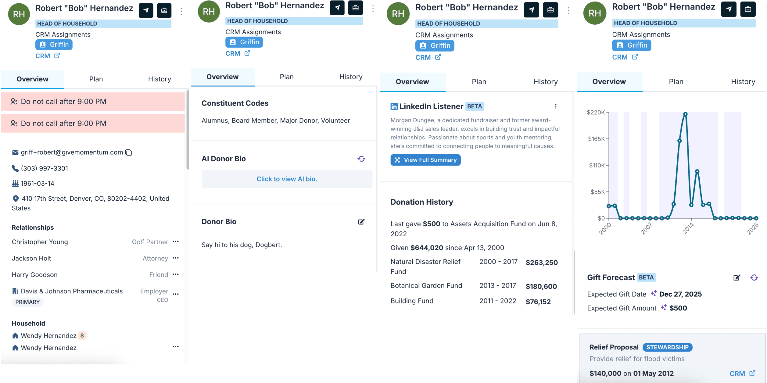Click the View Full Summary button
Screen dimensions: 767x383
[x=425, y=160]
